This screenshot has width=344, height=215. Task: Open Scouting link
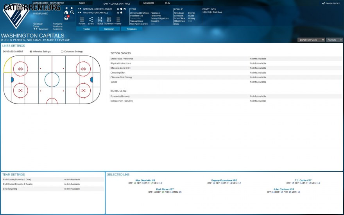pyautogui.click(x=155, y=21)
